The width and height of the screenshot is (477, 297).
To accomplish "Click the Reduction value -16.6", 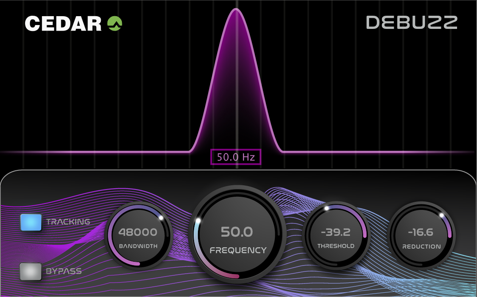I will pyautogui.click(x=421, y=232).
